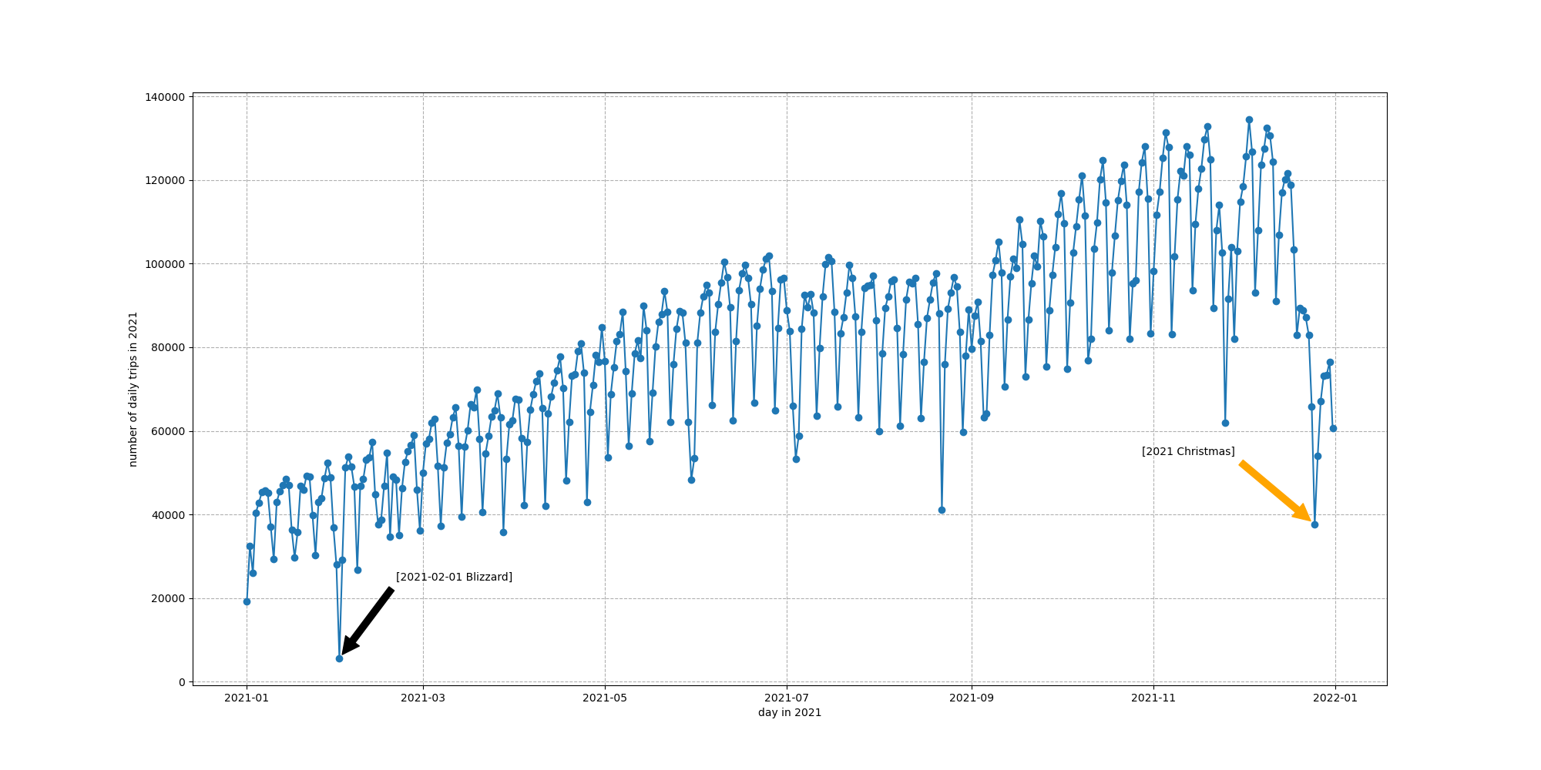
Task: Select the lowest data point at the blizzard
Action: [339, 658]
